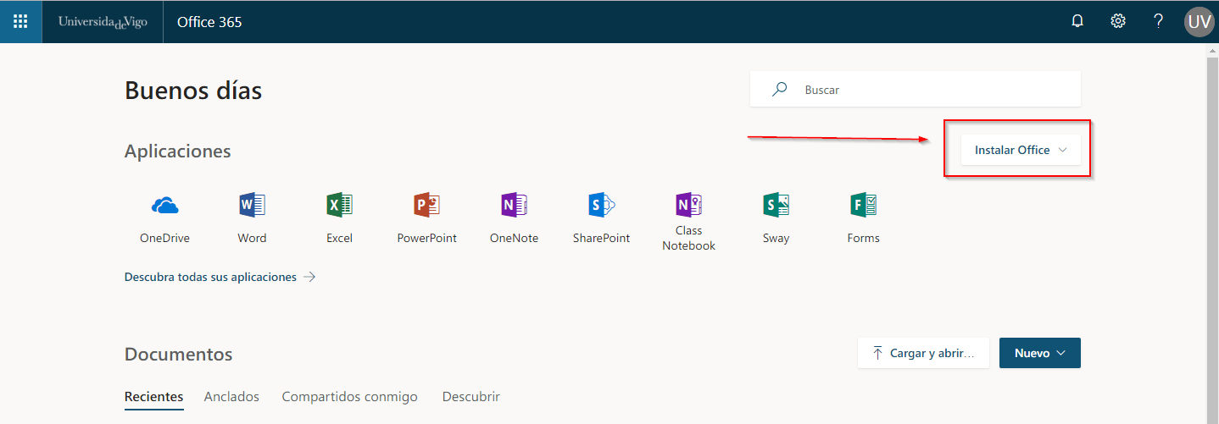Expand the Nuevo document dropdown
Screen dimensions: 1219x424
tap(1039, 353)
